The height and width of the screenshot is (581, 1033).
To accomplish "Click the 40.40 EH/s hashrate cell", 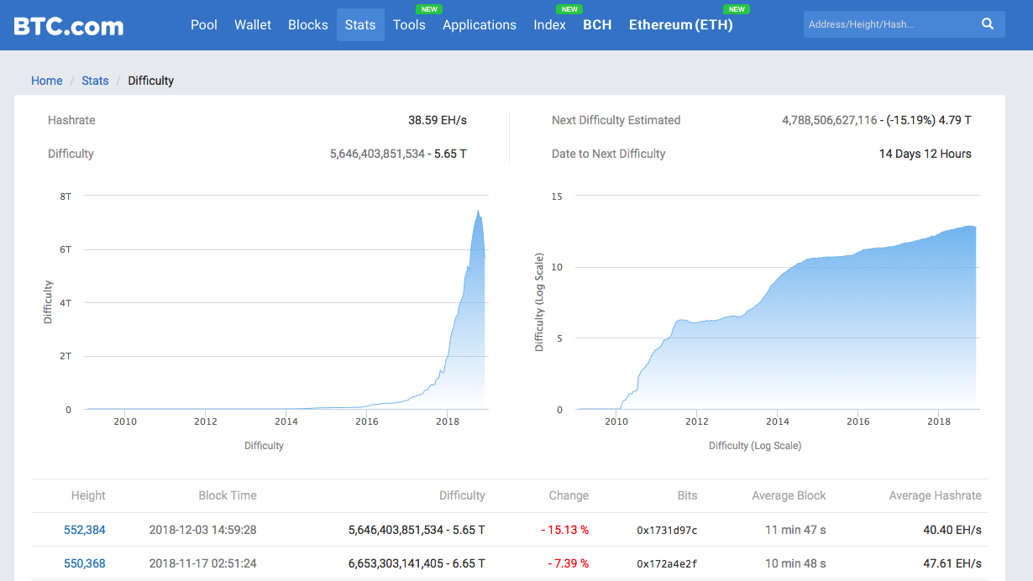I will 952,530.
